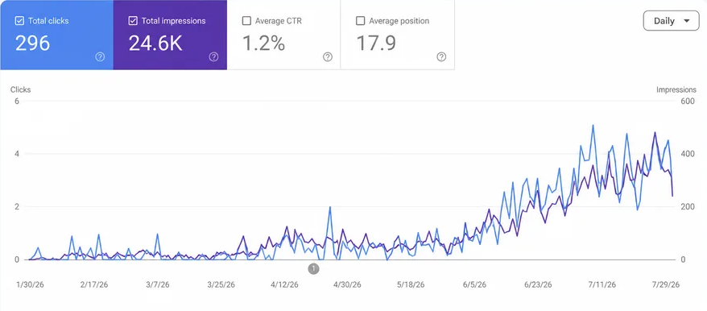
Task: Click the 6/23/26 date axis label
Action: 538,285
